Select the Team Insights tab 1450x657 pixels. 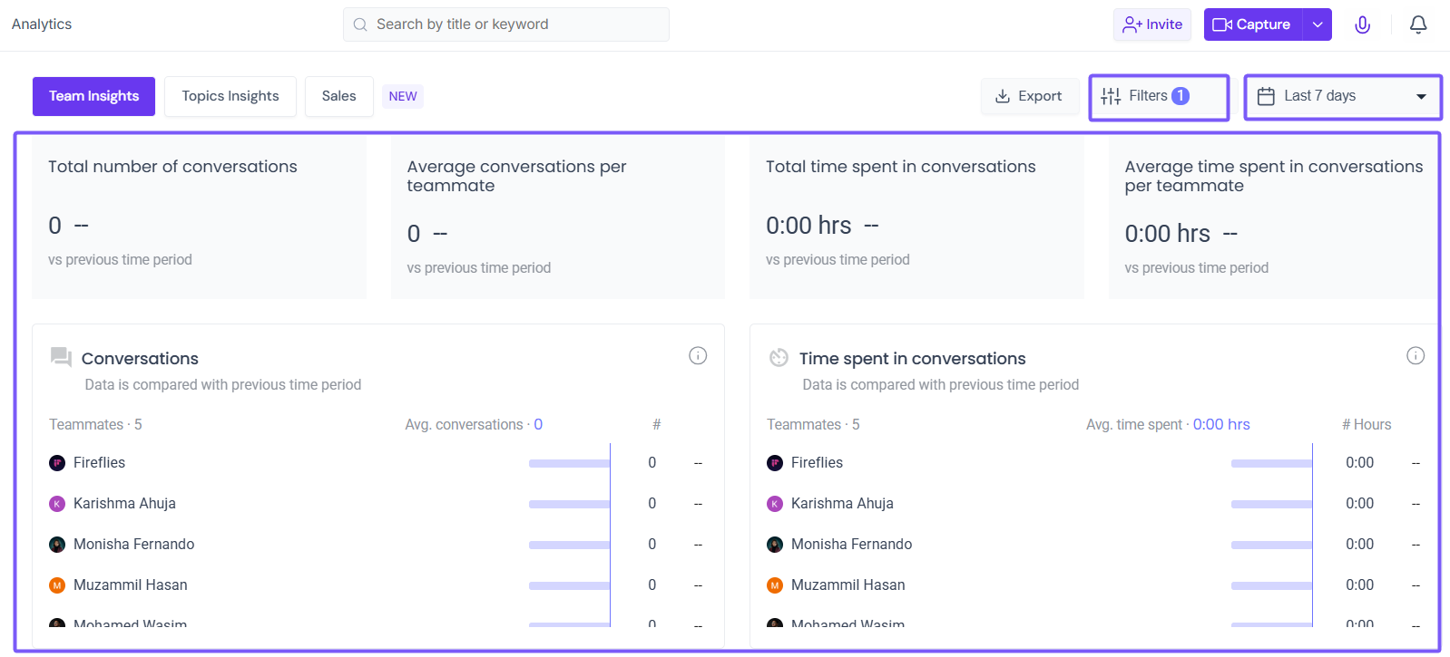pyautogui.click(x=93, y=96)
